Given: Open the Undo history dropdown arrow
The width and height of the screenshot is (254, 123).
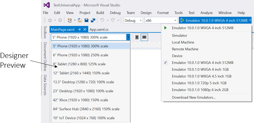Looking at the screenshot, I should click(108, 20).
